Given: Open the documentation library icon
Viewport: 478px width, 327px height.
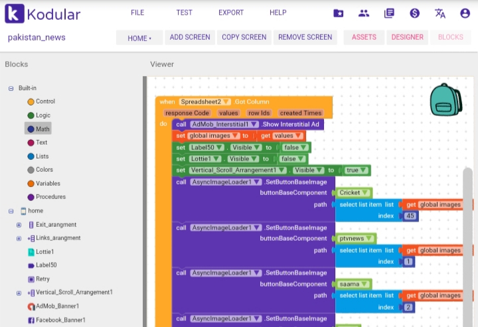Looking at the screenshot, I should pos(389,13).
